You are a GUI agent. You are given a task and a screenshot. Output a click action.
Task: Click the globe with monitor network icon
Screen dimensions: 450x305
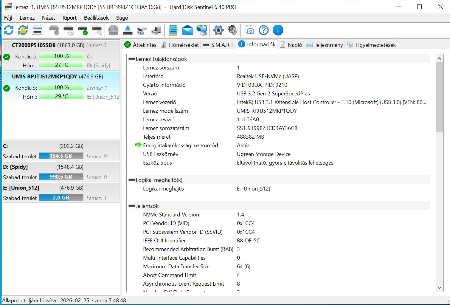click(202, 30)
